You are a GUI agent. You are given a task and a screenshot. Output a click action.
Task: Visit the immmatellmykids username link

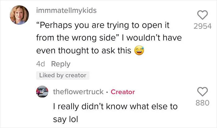click(66, 11)
